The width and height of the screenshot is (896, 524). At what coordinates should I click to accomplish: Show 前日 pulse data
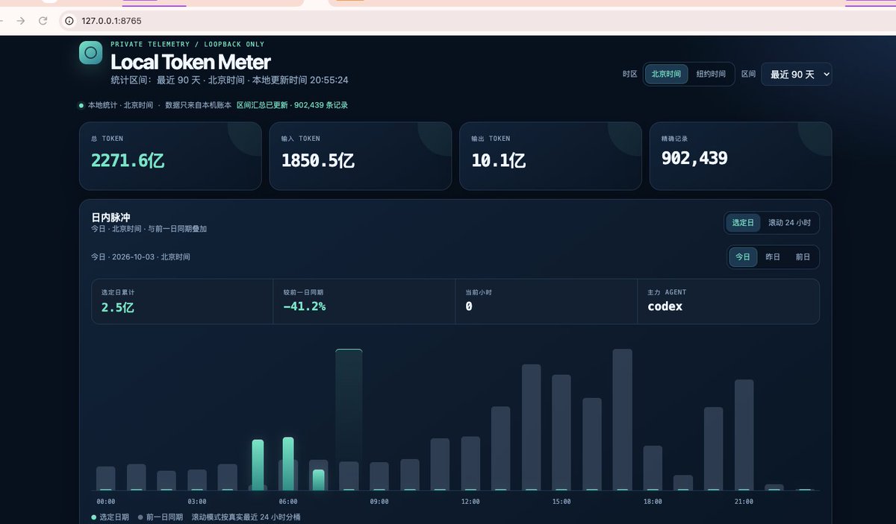(x=803, y=257)
